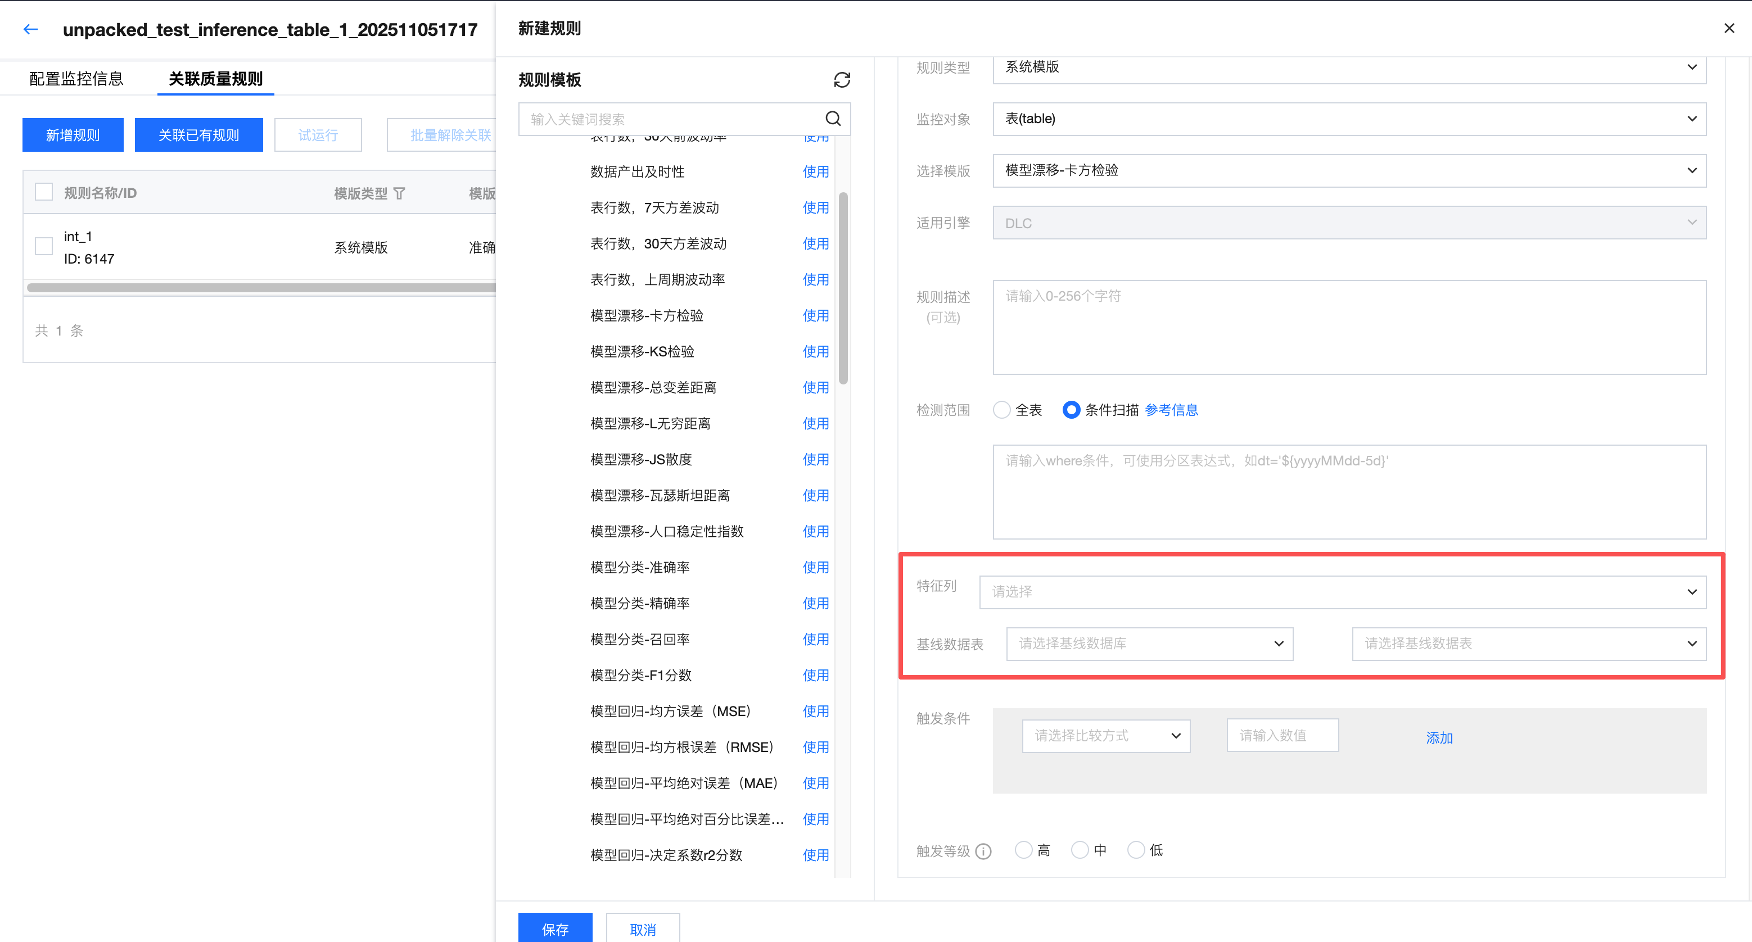Click the template search magnifier icon

[833, 119]
